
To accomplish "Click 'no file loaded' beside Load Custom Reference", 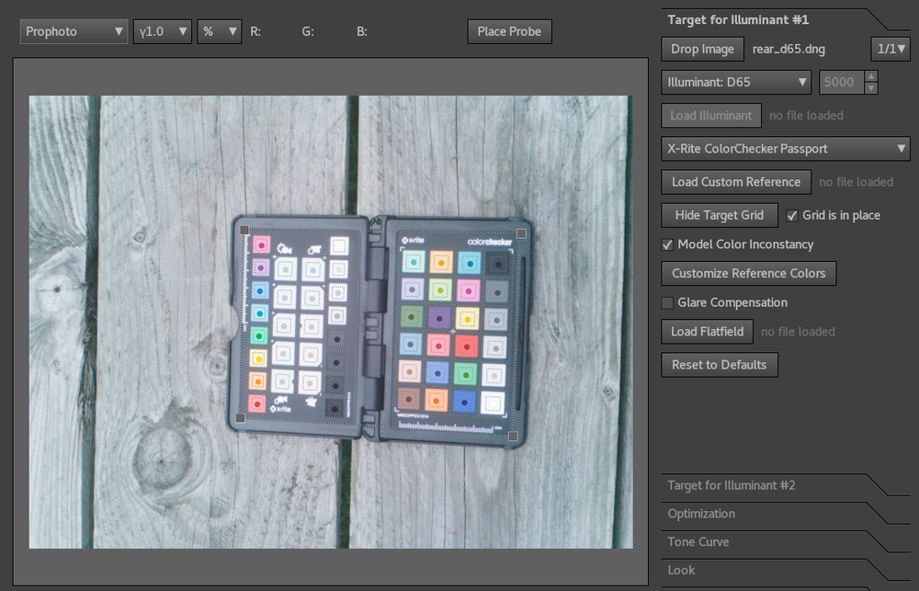I will click(857, 182).
